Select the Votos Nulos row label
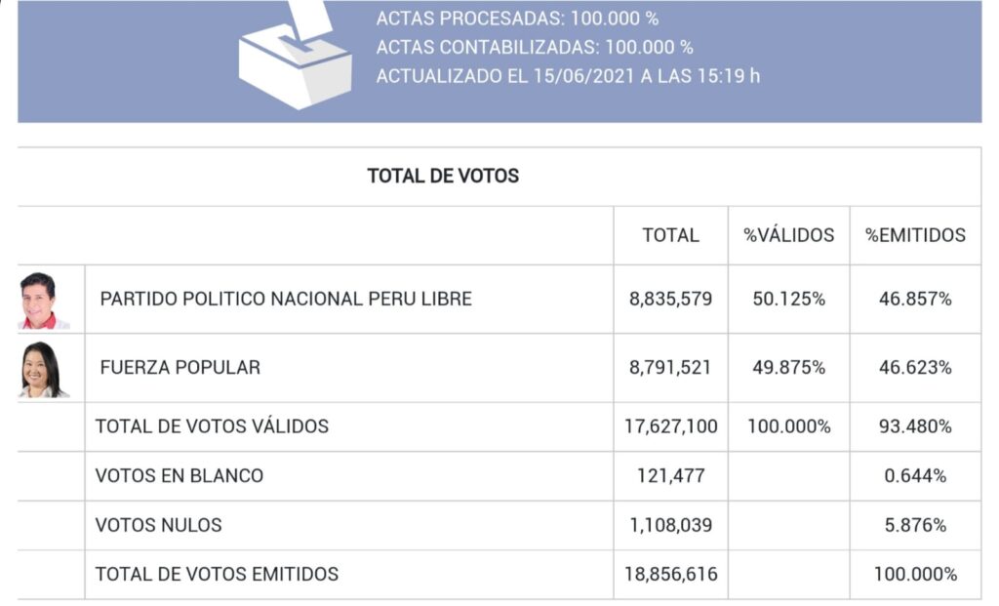Screen dimensions: 999x606 [x=159, y=525]
